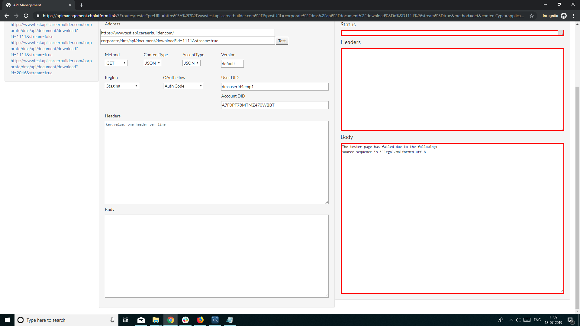The height and width of the screenshot is (326, 580).
Task: Click the Test button
Action: click(x=282, y=41)
